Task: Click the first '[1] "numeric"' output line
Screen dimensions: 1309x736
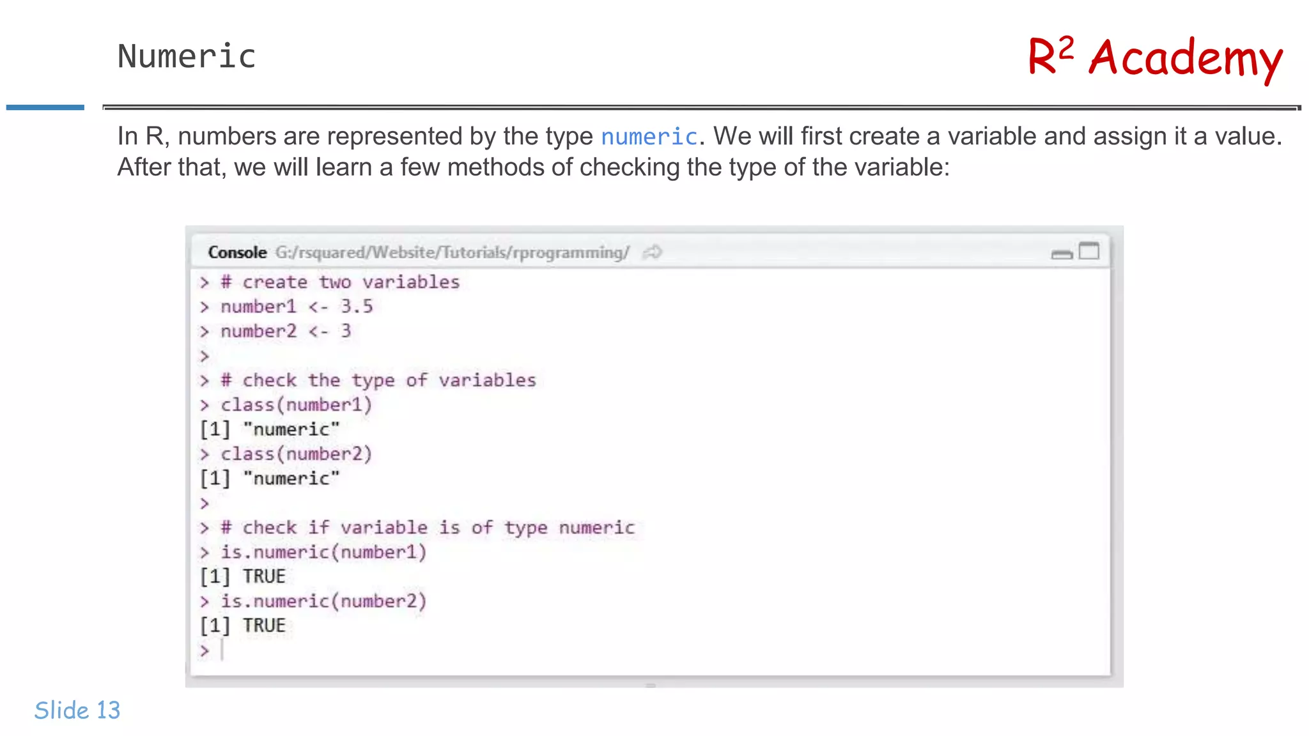Action: (269, 429)
